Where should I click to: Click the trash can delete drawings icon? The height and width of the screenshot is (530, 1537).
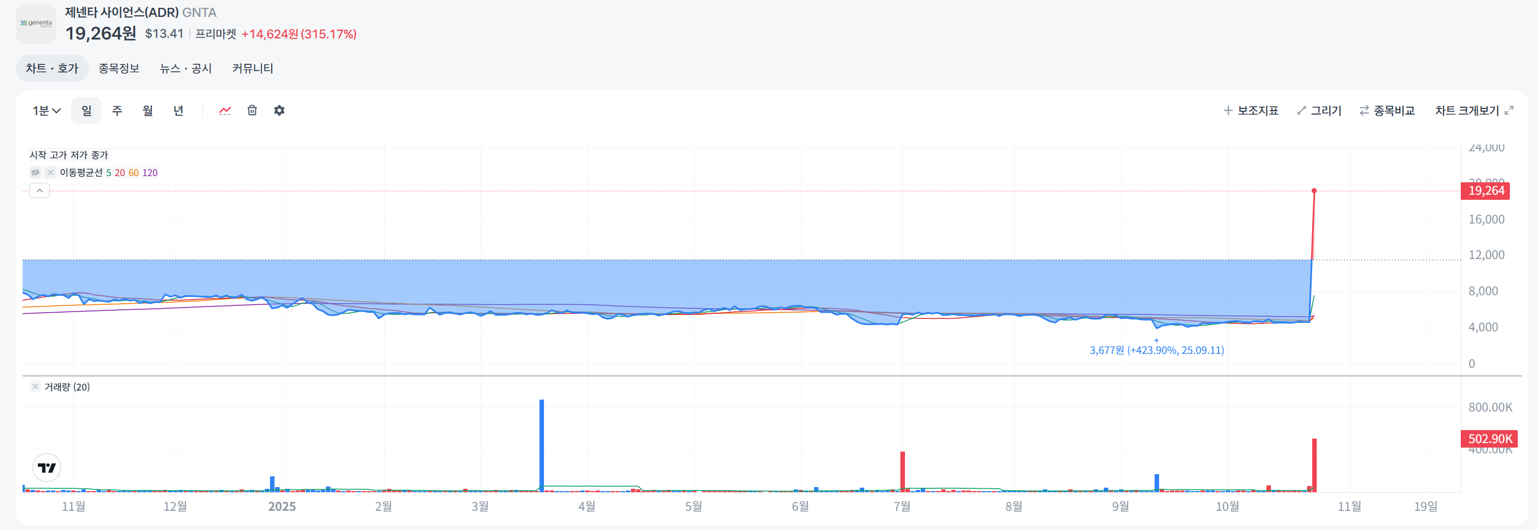click(252, 111)
